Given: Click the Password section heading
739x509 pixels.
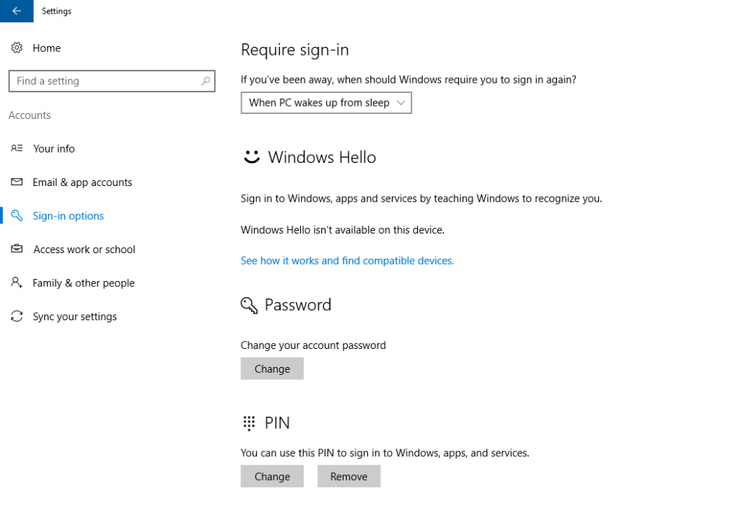Looking at the screenshot, I should (298, 305).
